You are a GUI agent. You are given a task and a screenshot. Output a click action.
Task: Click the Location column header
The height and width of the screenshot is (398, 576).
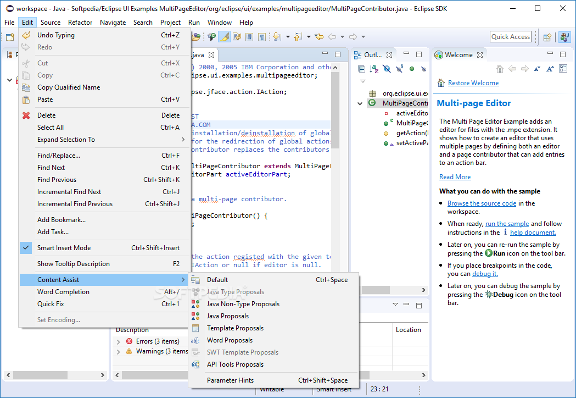pyautogui.click(x=408, y=330)
